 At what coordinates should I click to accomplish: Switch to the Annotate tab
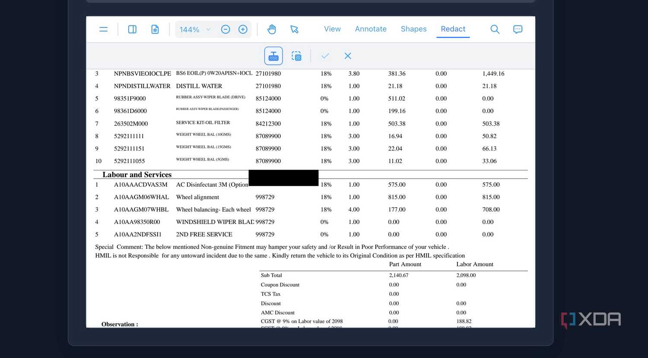click(x=371, y=29)
